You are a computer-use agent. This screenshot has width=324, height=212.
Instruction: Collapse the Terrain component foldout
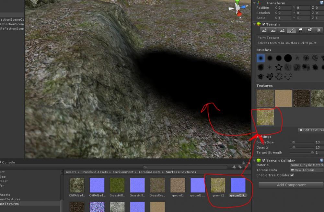[x=254, y=24]
